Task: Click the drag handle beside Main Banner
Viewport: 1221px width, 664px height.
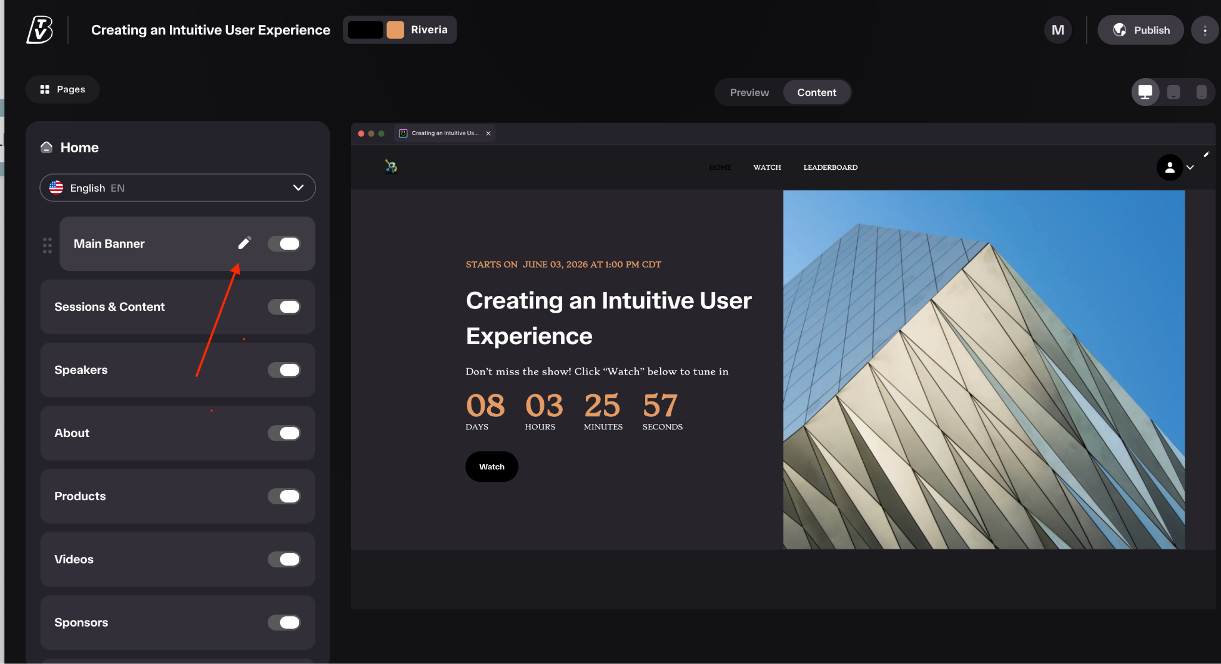Action: click(47, 245)
